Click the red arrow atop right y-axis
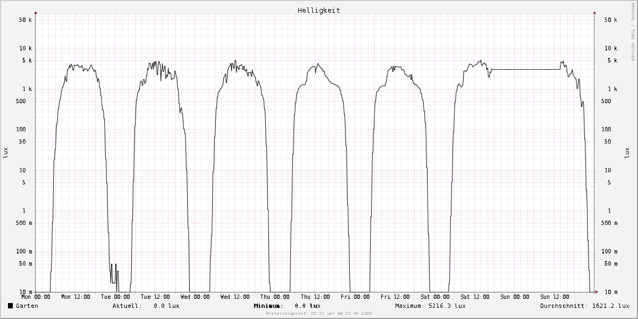Image resolution: width=638 pixels, height=319 pixels. coord(594,12)
